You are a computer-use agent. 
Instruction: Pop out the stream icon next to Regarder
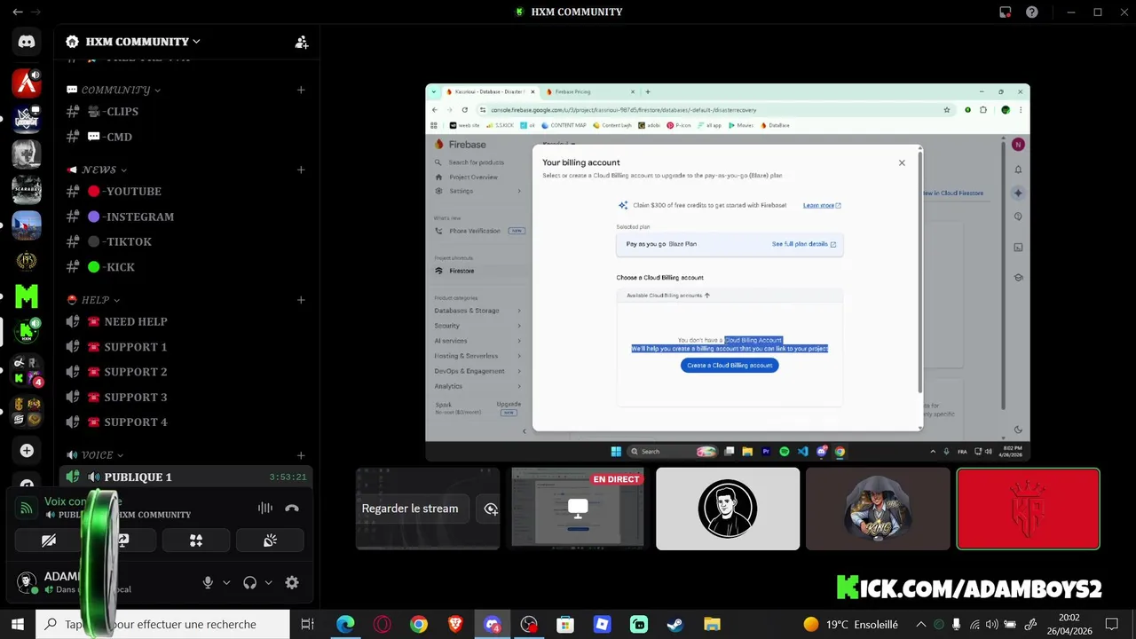click(491, 509)
